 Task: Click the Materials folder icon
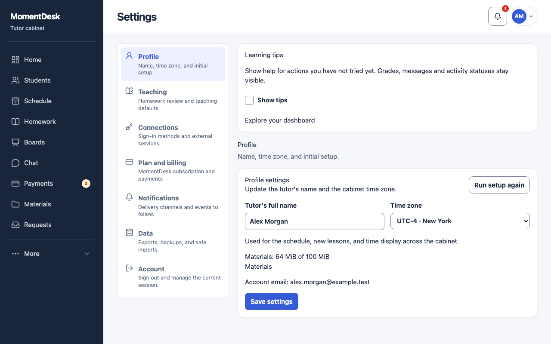(x=15, y=204)
